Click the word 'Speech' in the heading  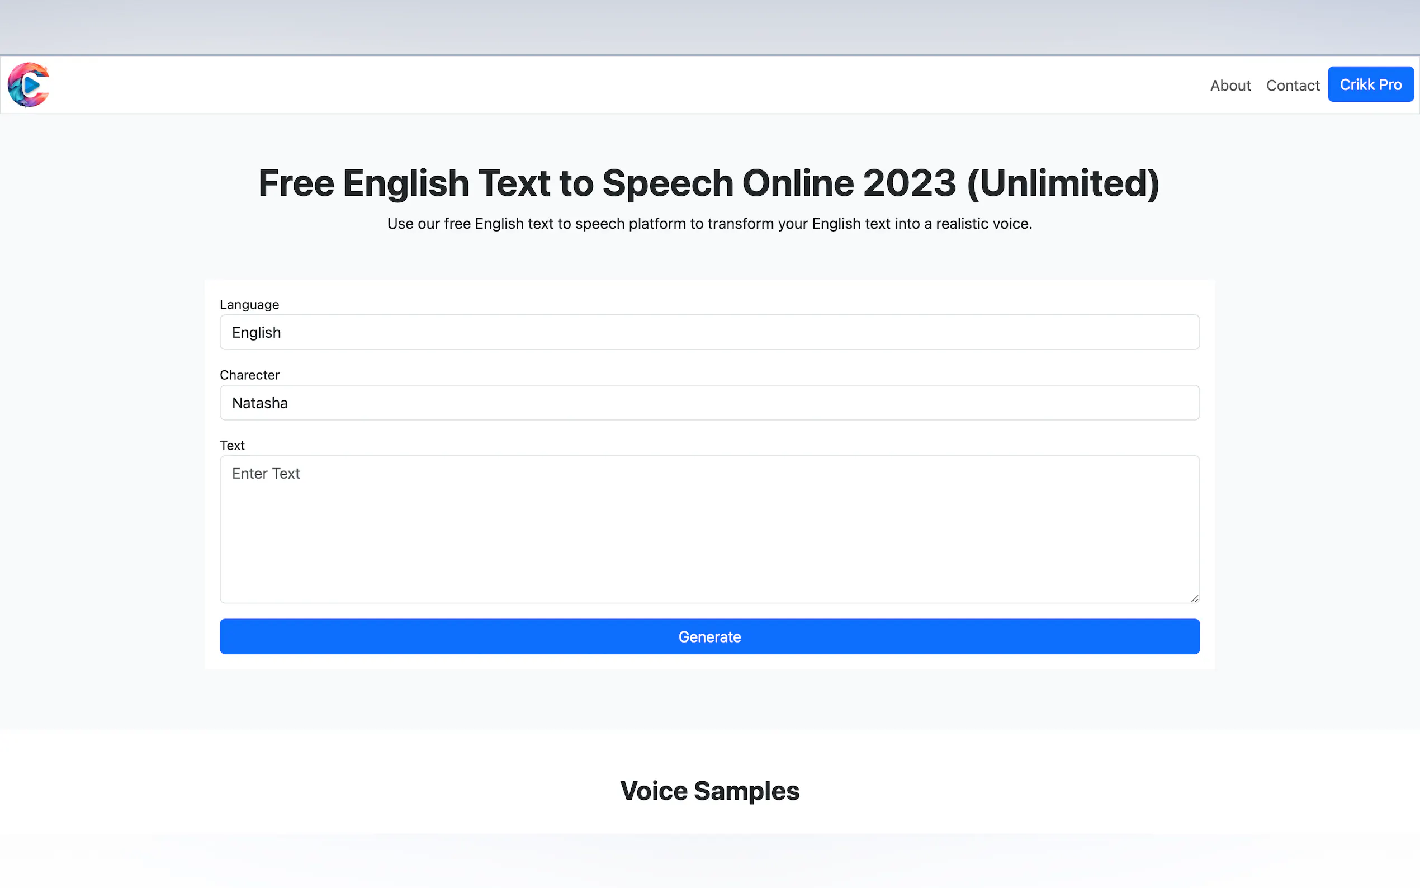668,183
